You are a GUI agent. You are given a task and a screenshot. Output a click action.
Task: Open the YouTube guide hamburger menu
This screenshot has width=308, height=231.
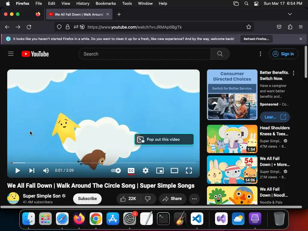coord(11,54)
